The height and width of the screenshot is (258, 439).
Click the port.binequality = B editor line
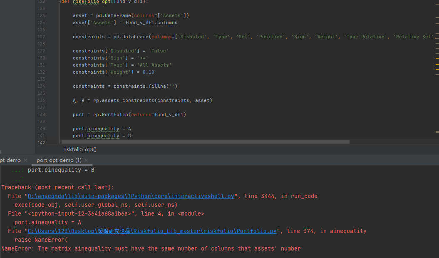click(x=102, y=136)
